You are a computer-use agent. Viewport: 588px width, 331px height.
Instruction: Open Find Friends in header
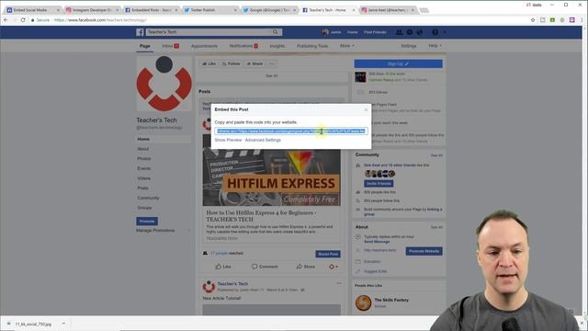(375, 32)
